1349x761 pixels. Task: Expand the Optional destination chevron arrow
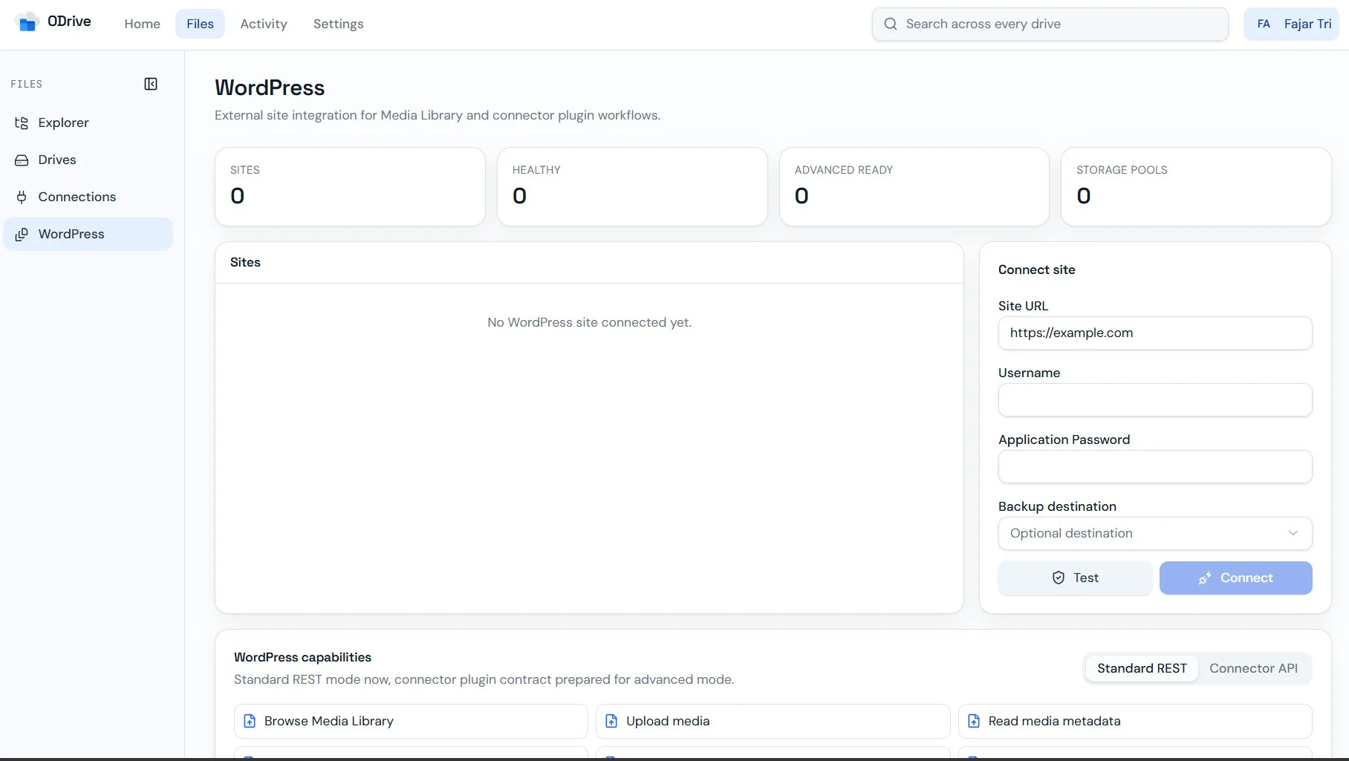coord(1293,533)
